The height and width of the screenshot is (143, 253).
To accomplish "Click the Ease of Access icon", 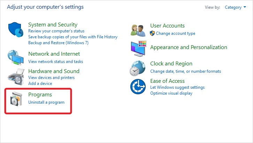I will [x=138, y=87].
